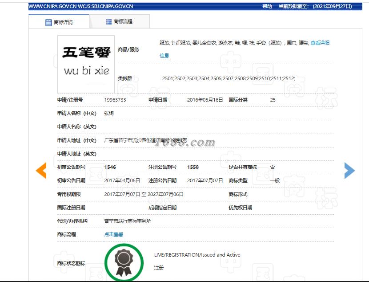Click registration announcement issue 1558
Viewport: 369px width, 282px height.
193,167
